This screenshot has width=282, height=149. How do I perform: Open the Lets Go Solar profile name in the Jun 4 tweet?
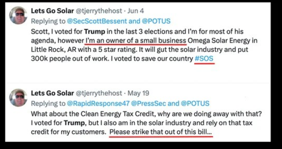click(52, 11)
